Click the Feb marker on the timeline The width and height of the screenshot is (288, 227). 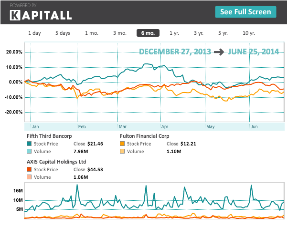(x=82, y=126)
